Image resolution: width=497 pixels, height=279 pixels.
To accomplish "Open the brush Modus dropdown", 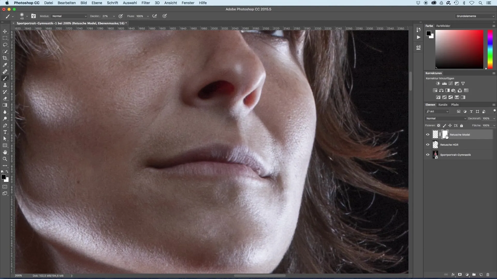I will click(x=69, y=16).
